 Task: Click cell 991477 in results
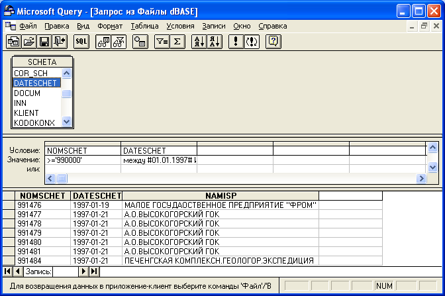pos(42,215)
